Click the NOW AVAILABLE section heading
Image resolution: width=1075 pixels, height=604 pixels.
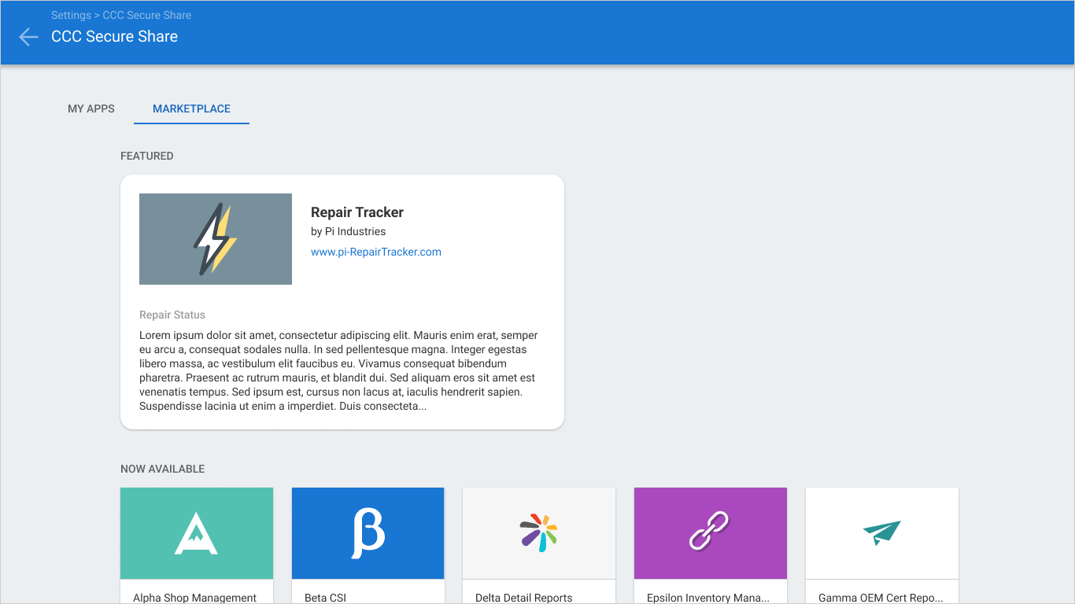pos(163,469)
